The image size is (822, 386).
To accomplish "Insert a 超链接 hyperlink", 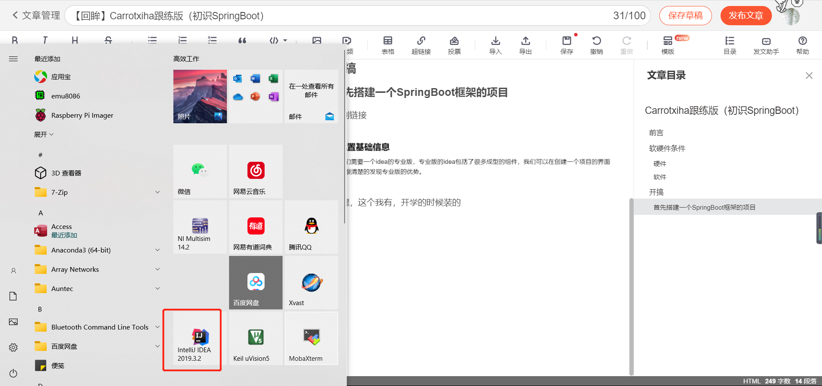I will tap(421, 45).
